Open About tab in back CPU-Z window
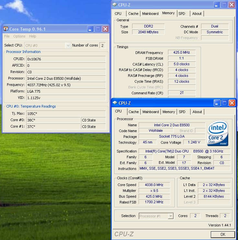The width and height of the screenshot is (238, 240). coord(197,14)
